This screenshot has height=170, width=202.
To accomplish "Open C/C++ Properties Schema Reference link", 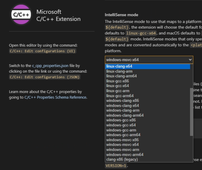I will [x=55, y=97].
